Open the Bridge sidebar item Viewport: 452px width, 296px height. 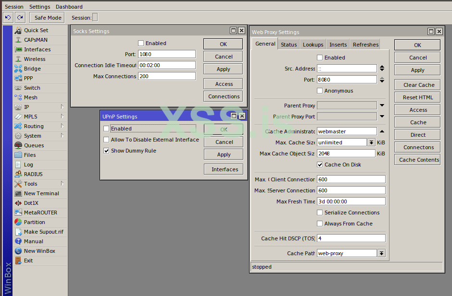pyautogui.click(x=40, y=69)
